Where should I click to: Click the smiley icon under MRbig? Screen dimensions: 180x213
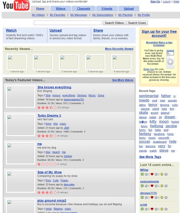[x=162, y=174]
